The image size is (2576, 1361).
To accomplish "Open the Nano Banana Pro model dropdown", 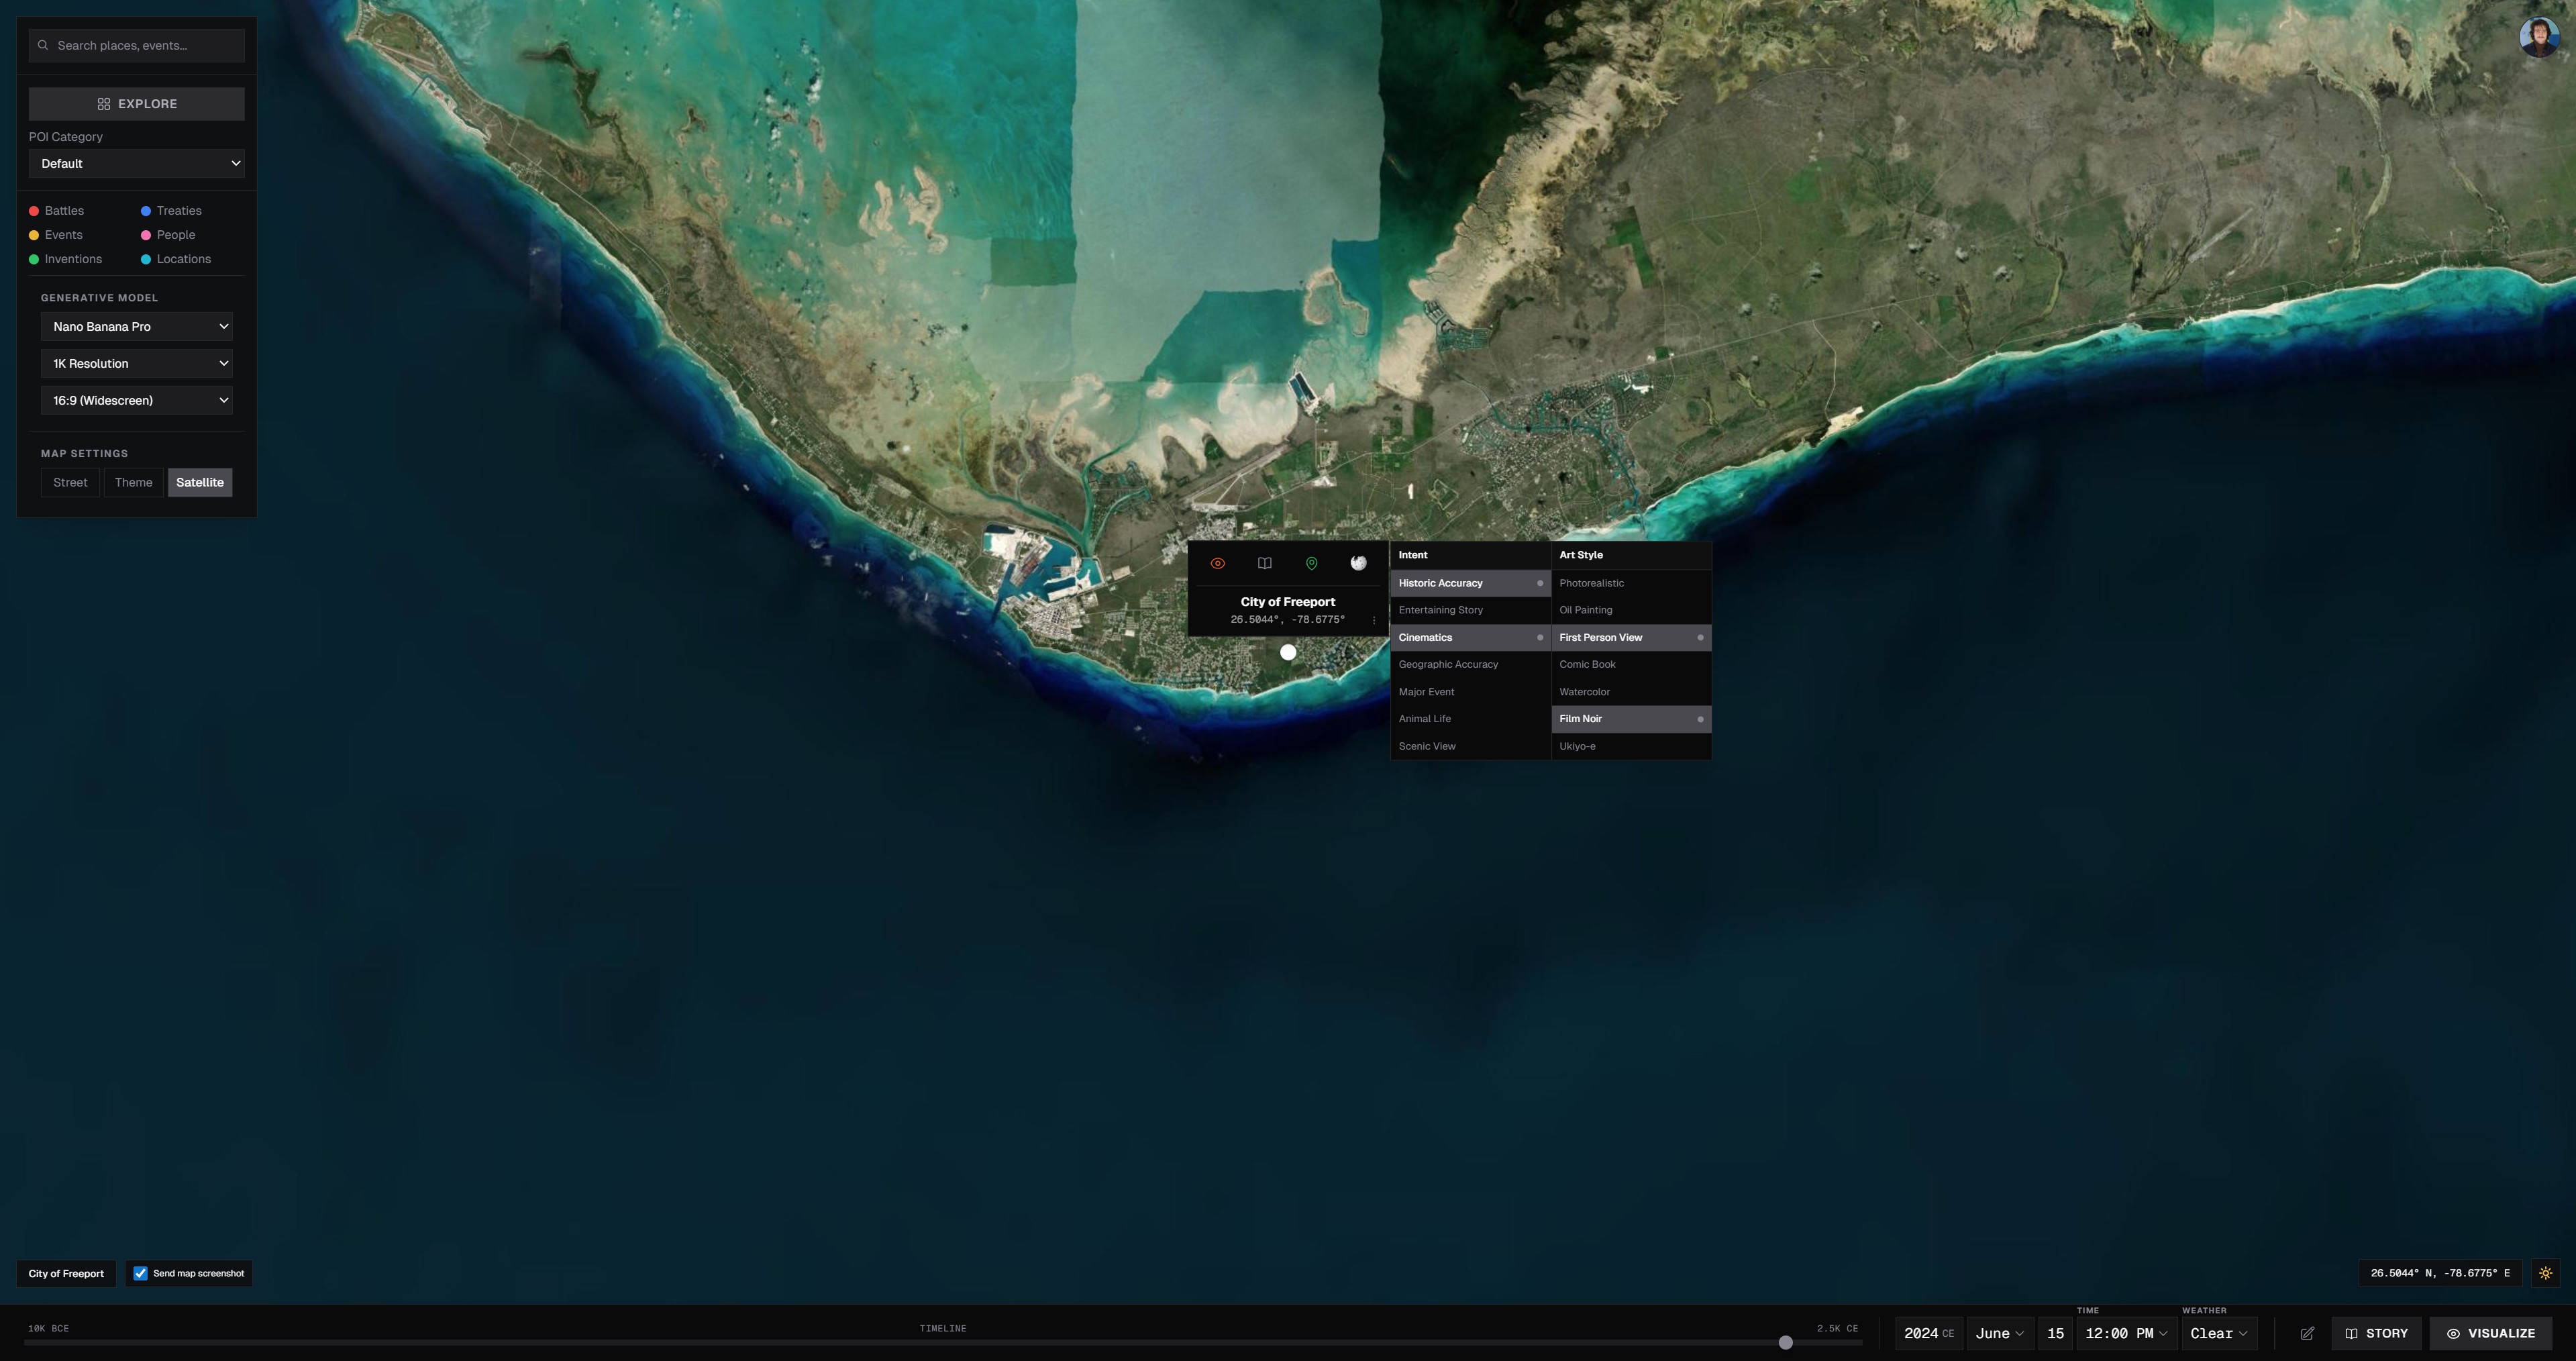I will pyautogui.click(x=137, y=326).
